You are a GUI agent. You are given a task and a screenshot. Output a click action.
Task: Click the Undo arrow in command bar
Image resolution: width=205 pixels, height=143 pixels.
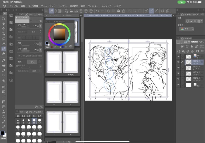[97, 11]
